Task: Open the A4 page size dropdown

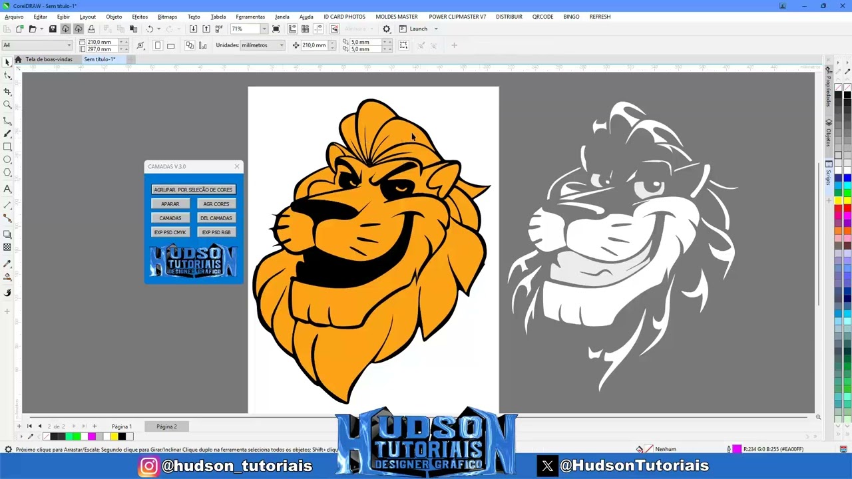Action: click(x=37, y=45)
